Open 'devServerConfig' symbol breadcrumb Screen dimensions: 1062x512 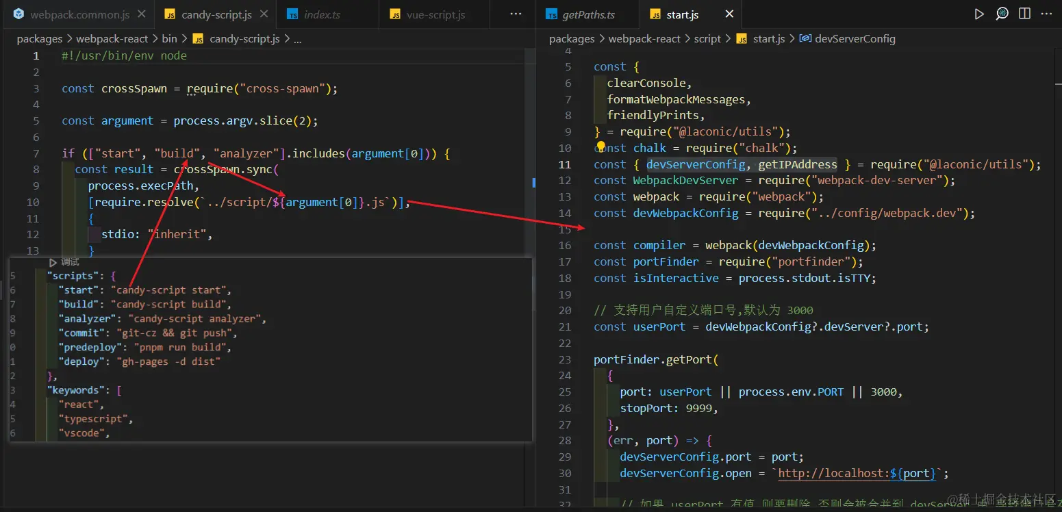(848, 39)
